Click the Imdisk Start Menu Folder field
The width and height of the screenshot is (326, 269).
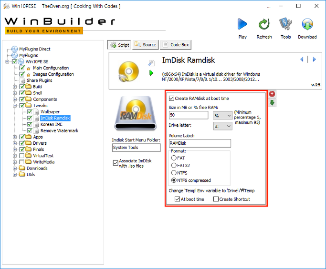pos(136,148)
